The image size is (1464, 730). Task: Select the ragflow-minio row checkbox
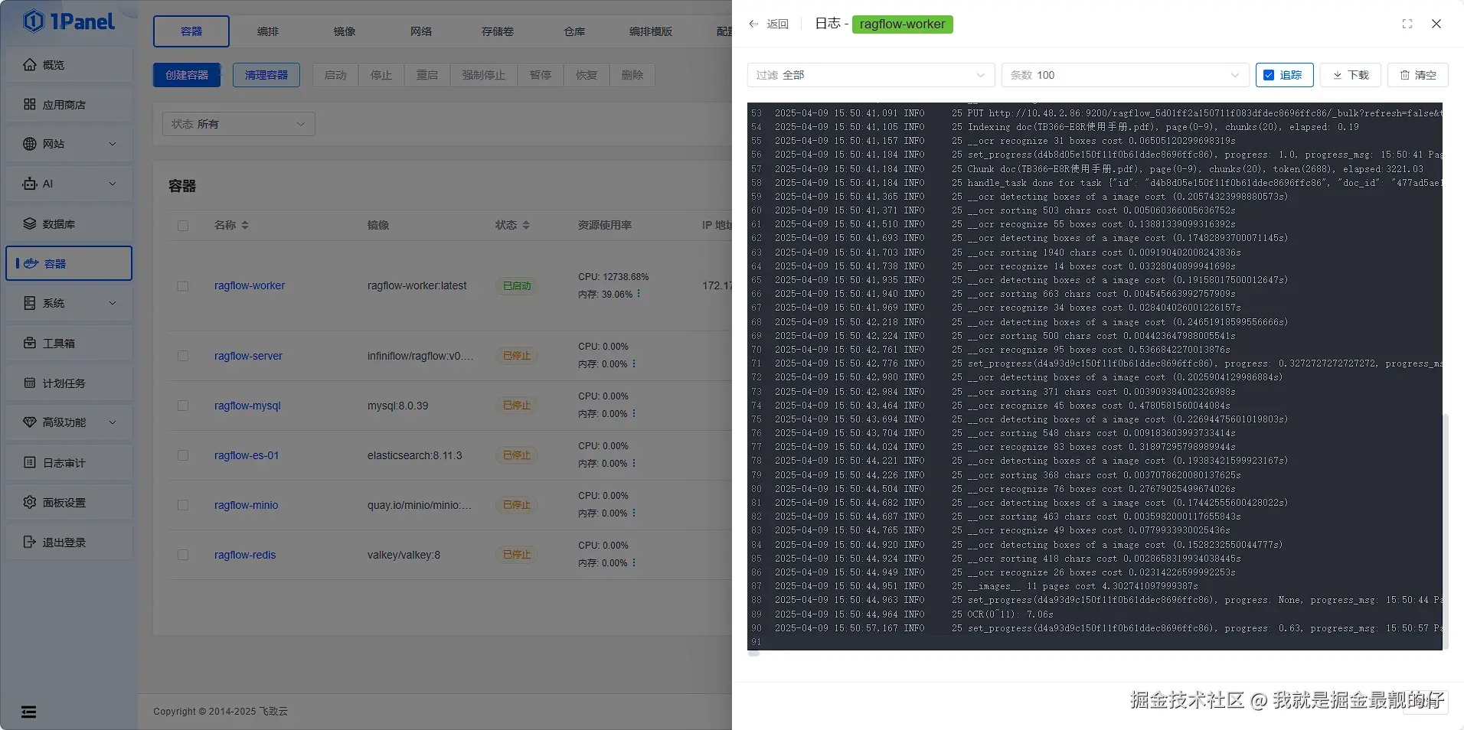pyautogui.click(x=183, y=505)
